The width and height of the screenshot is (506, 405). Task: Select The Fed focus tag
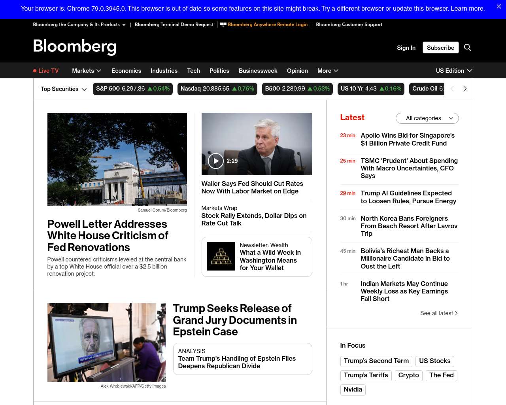(x=442, y=375)
